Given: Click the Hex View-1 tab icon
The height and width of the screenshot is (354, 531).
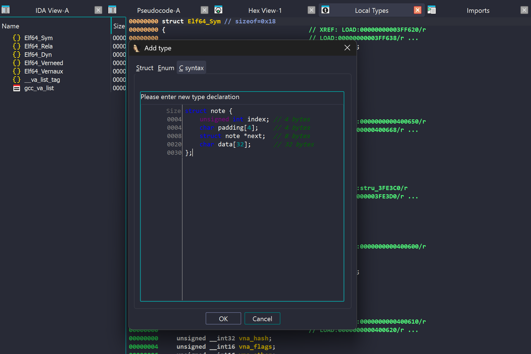Looking at the screenshot, I should click(x=218, y=10).
